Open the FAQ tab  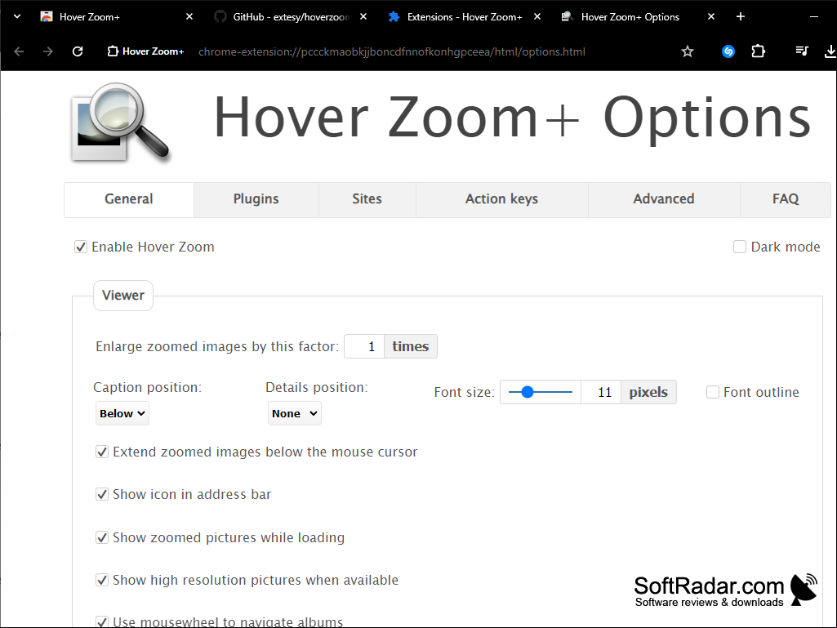tap(786, 199)
